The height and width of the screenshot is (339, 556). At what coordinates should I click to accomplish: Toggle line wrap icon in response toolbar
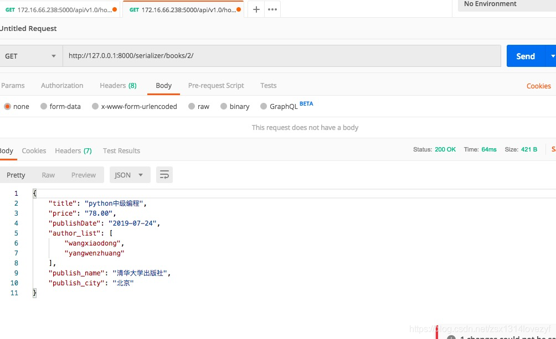164,175
